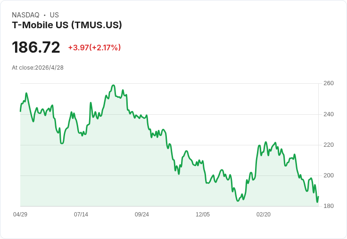Click the 180 y-axis price label
The image size is (347, 239).
tap(329, 206)
